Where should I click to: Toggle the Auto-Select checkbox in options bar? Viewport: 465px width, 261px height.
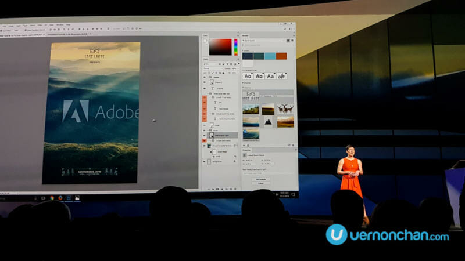1,30
